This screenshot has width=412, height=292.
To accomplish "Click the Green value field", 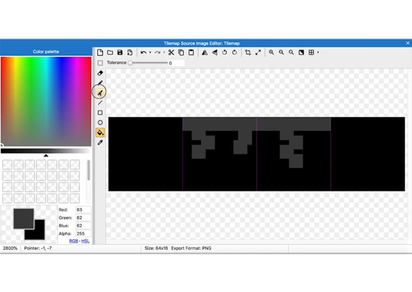I will (83, 218).
